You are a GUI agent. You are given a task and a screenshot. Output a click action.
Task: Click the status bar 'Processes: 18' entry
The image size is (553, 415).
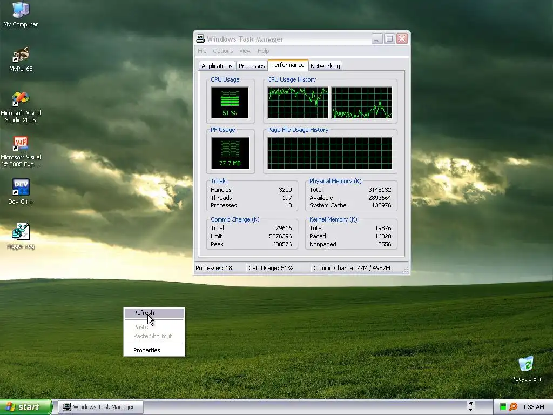tap(214, 268)
